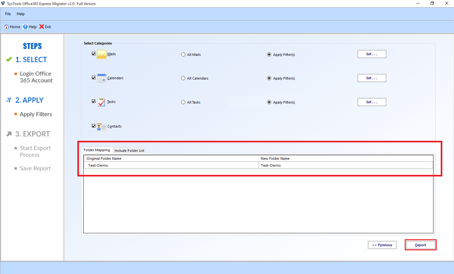Screen dimensions: 454x274
Task: Click the 3. EXPORT step heading
Action: [33, 134]
